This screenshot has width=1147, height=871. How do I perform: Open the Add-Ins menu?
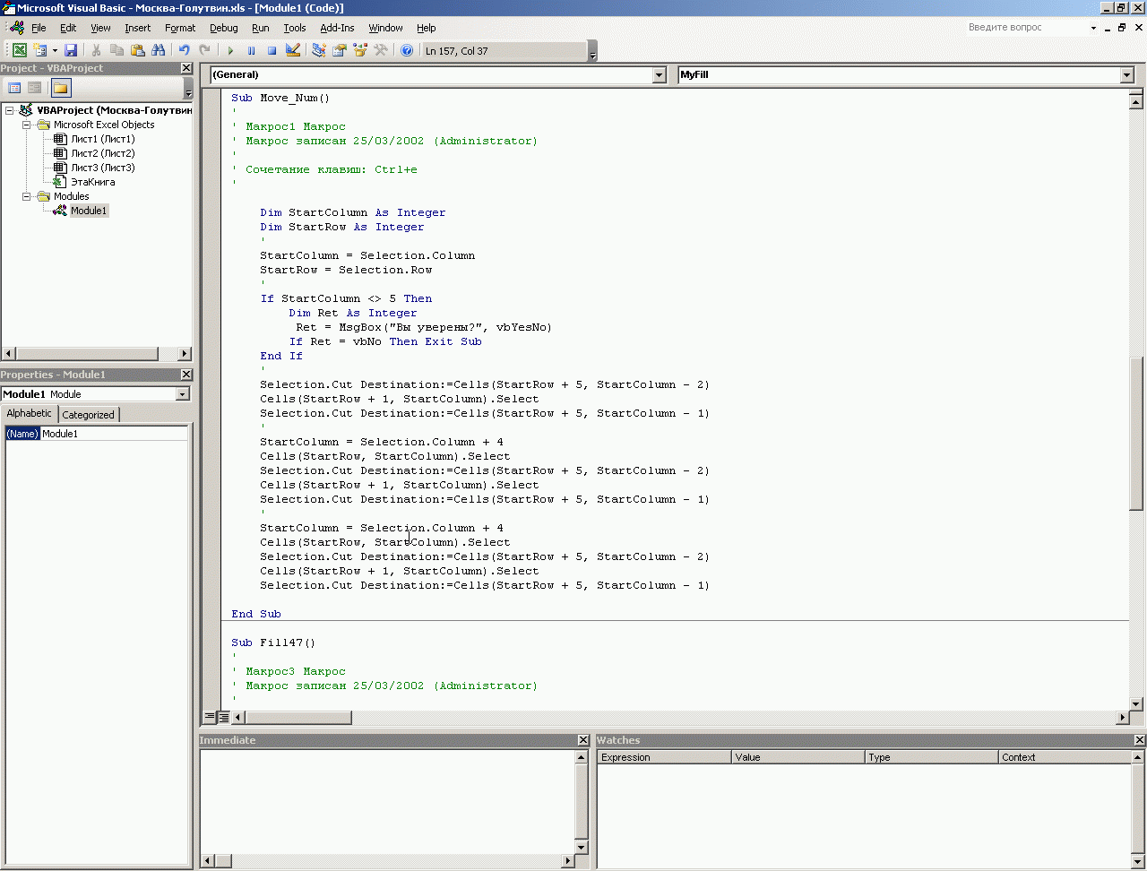point(337,28)
